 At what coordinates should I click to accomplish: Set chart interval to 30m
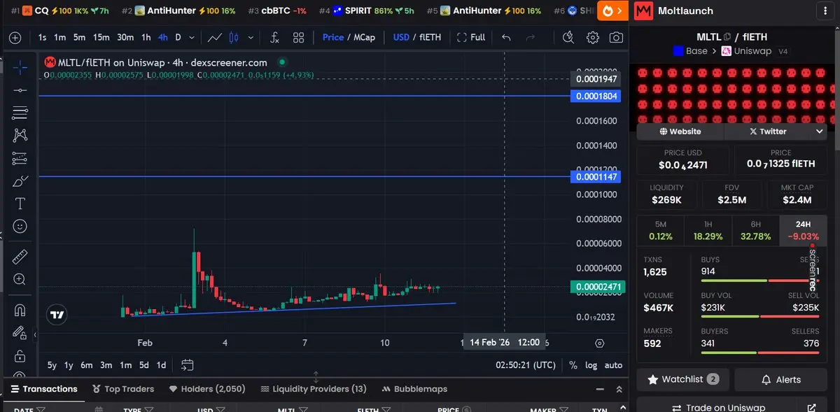pos(125,37)
